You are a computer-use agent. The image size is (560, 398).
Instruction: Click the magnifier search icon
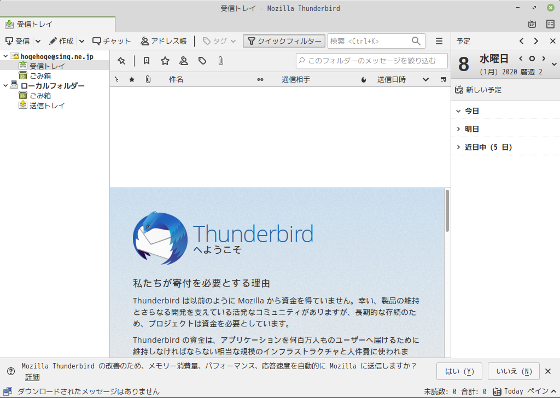(x=416, y=41)
